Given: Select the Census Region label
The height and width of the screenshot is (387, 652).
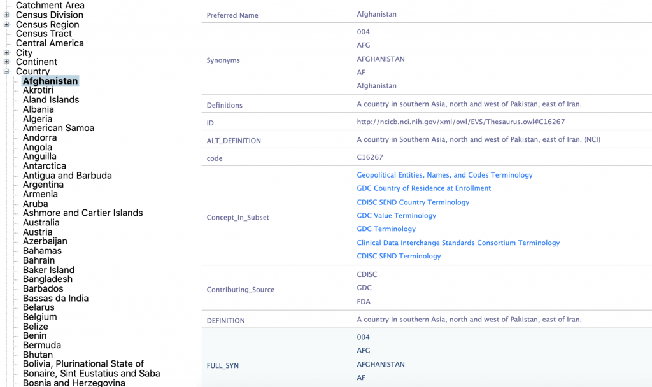Looking at the screenshot, I should [x=47, y=25].
